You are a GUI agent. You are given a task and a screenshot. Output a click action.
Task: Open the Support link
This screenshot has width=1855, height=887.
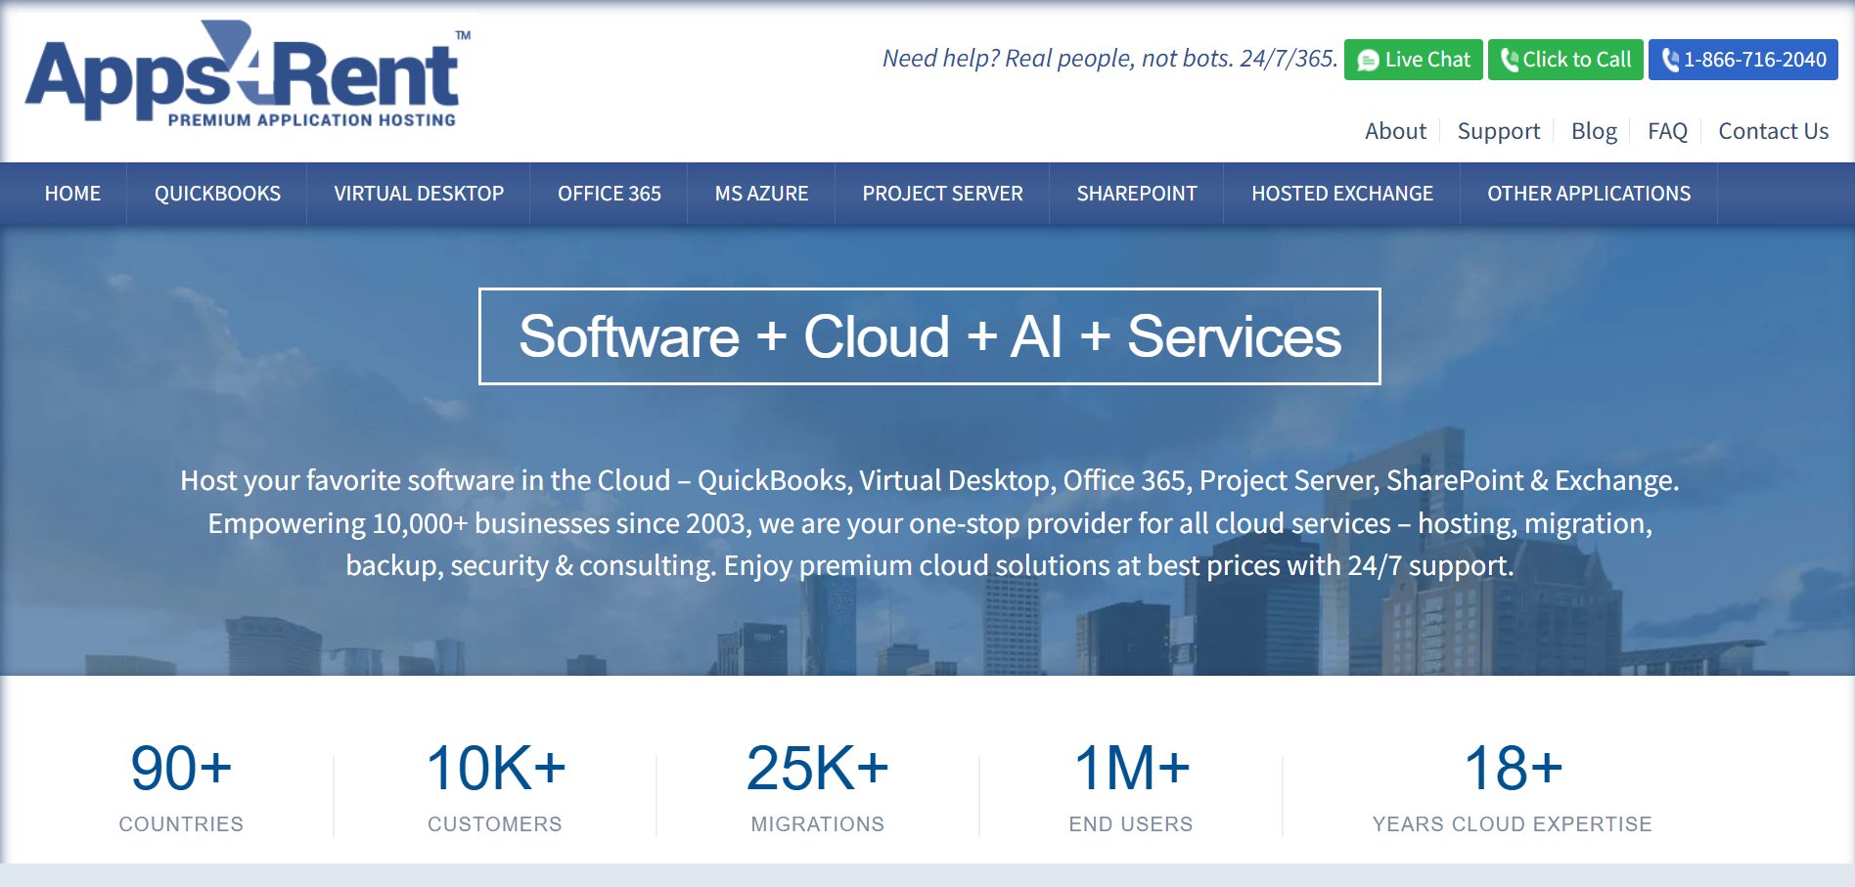coord(1498,131)
